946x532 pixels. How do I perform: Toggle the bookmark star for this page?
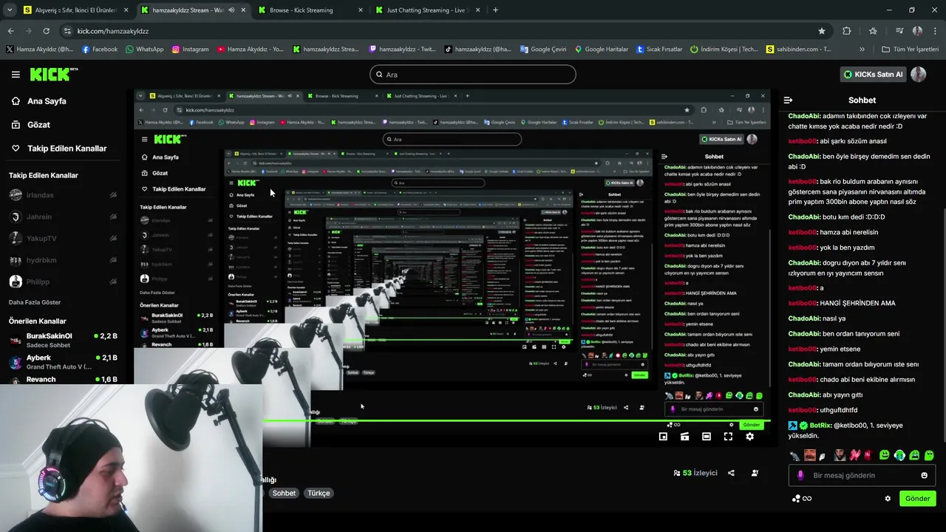click(821, 31)
